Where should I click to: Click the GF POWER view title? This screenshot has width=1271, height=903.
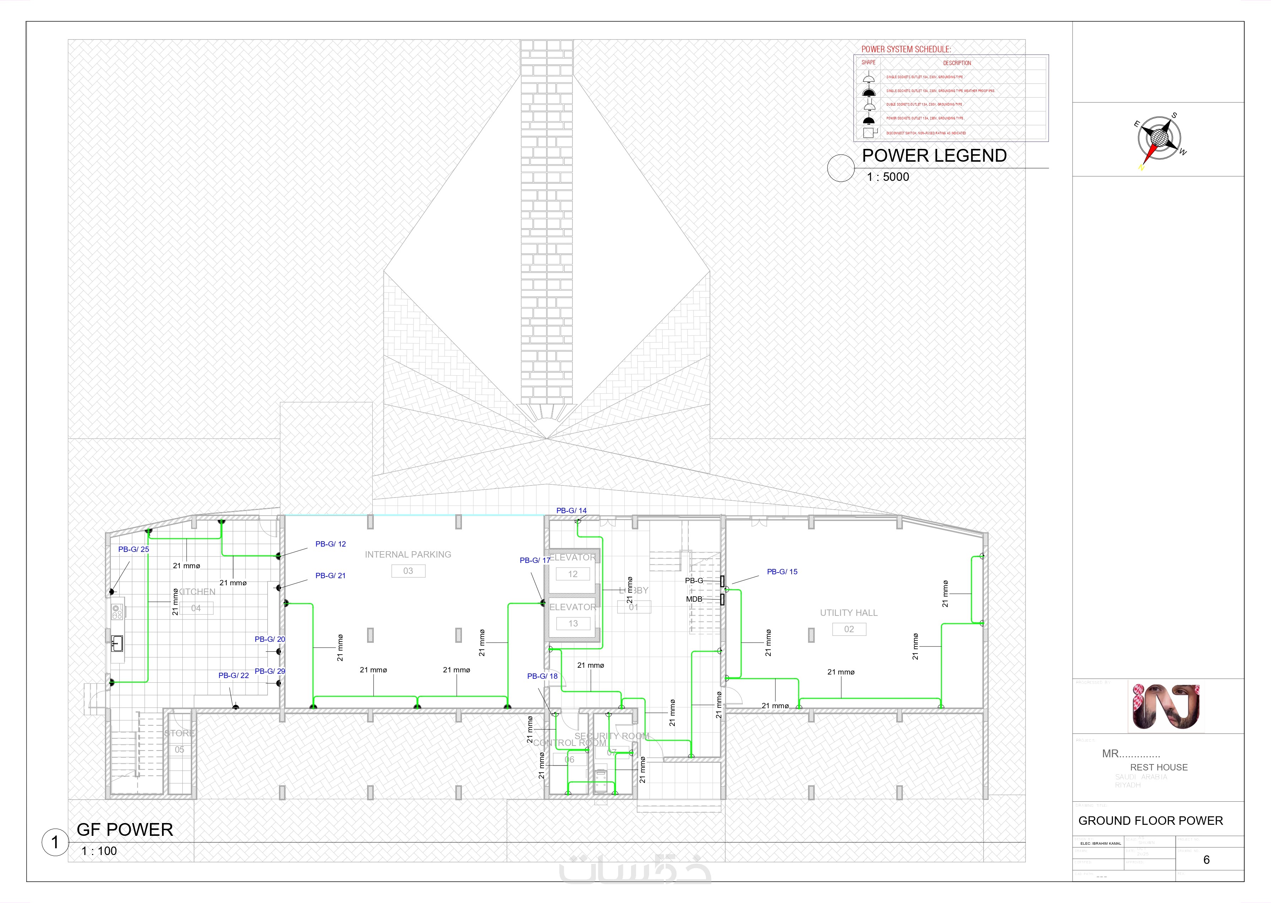[x=125, y=829]
